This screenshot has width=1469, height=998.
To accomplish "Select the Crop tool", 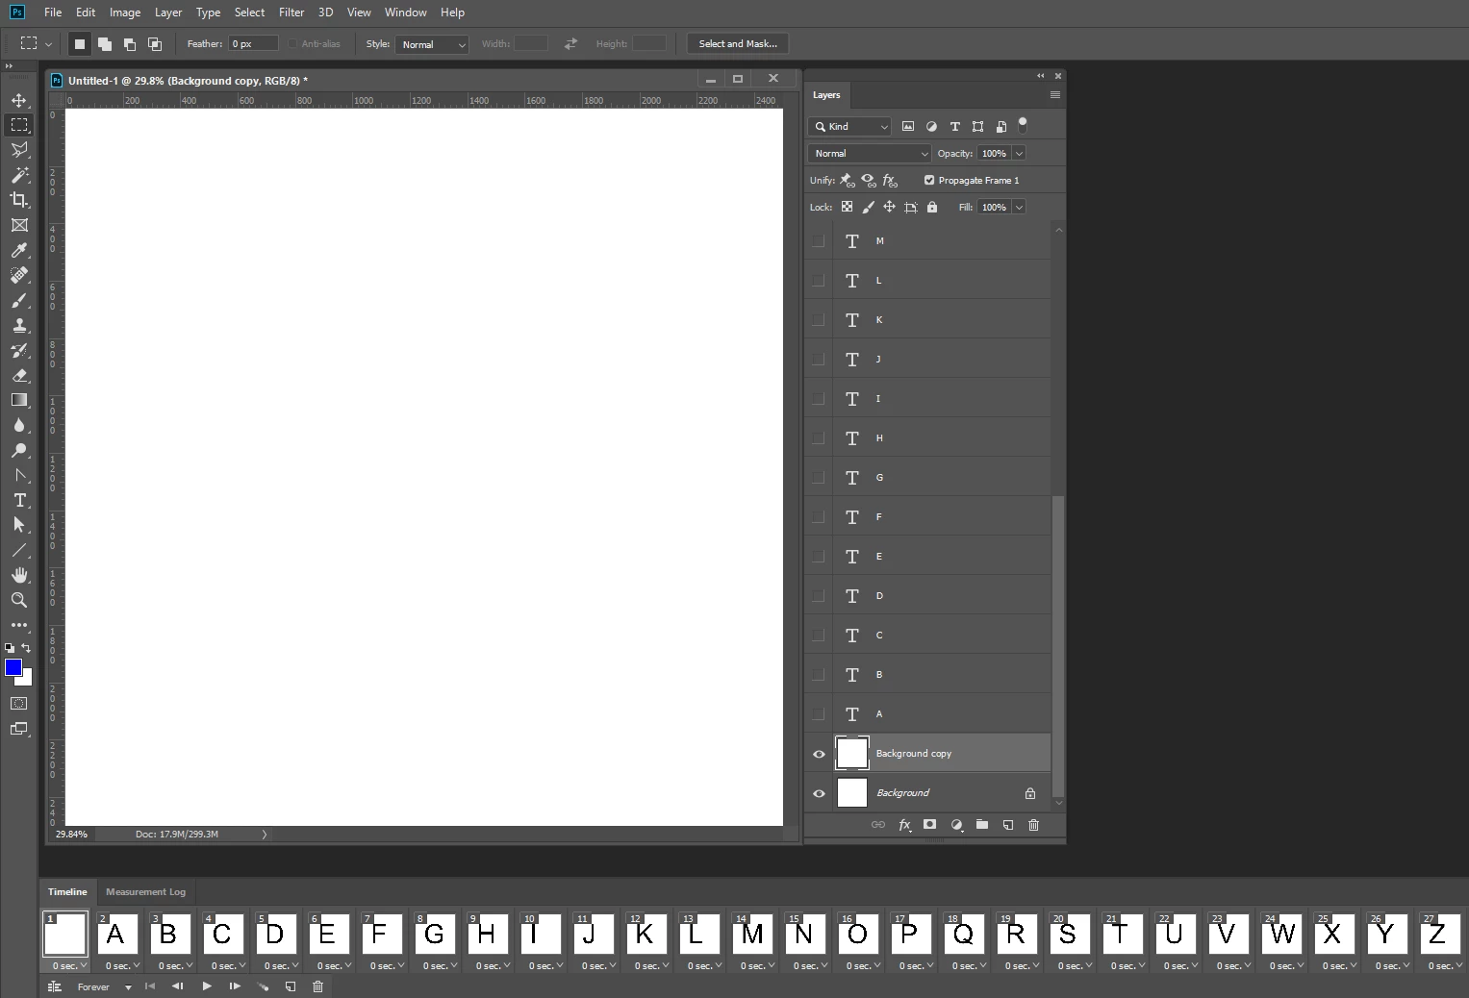I will (19, 200).
